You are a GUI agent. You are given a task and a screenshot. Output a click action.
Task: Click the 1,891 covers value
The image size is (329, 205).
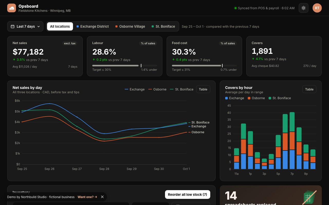tap(262, 51)
